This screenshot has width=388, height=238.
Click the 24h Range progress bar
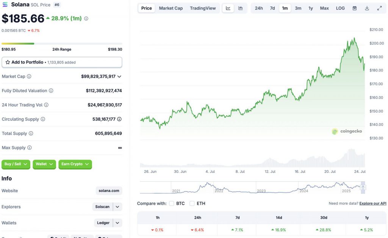[x=62, y=43]
